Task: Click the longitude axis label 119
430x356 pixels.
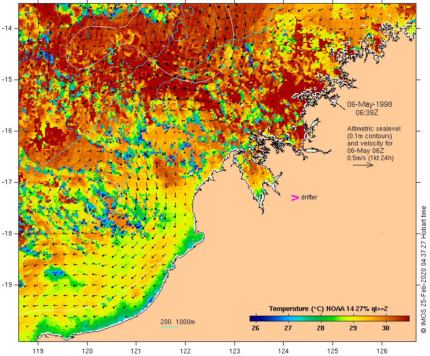Action: tap(38, 351)
